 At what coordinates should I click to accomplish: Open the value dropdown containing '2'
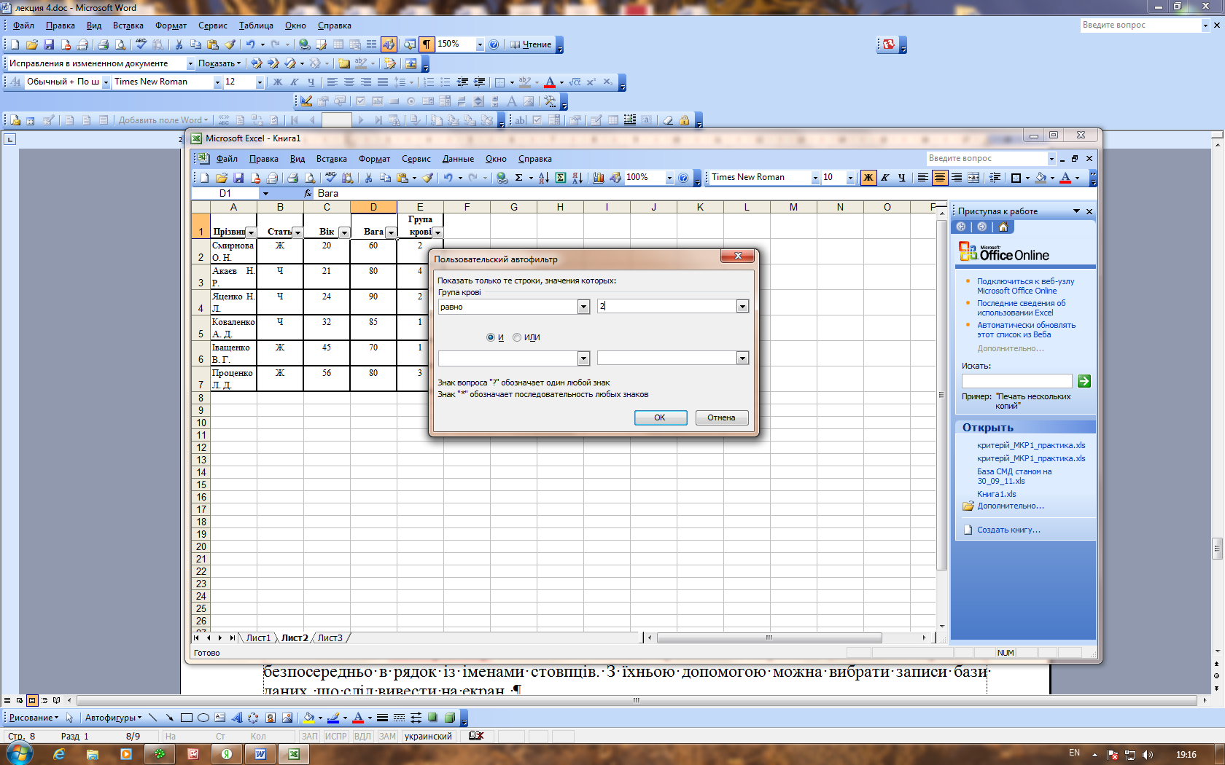coord(742,307)
